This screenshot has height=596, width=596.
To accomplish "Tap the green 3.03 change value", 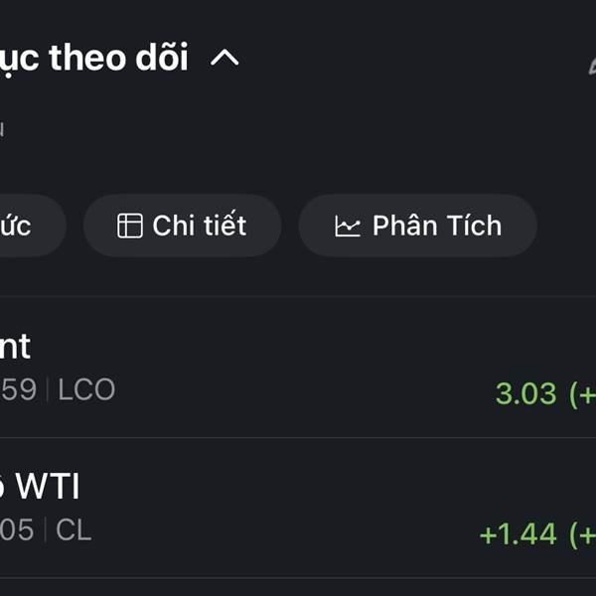I will 525,393.
